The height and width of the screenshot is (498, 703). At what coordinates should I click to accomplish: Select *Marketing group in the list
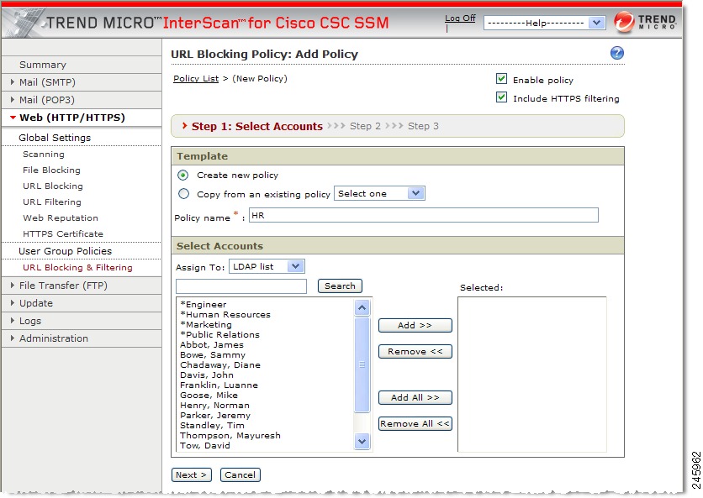(206, 325)
